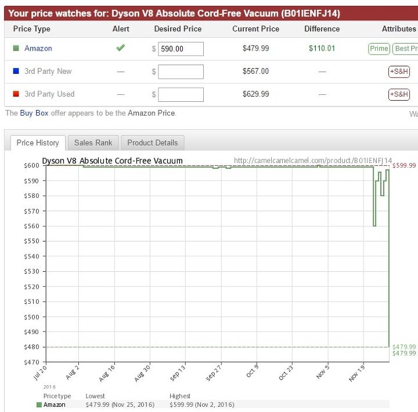
Task: Click the green Amazon color square
Action: coord(16,48)
